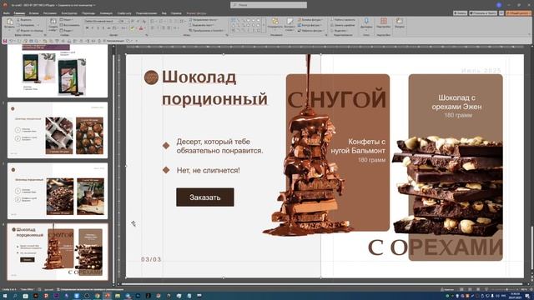Click the PowerPoint icon on the taskbar
Viewport: 534px width, 300px height.
(108, 296)
